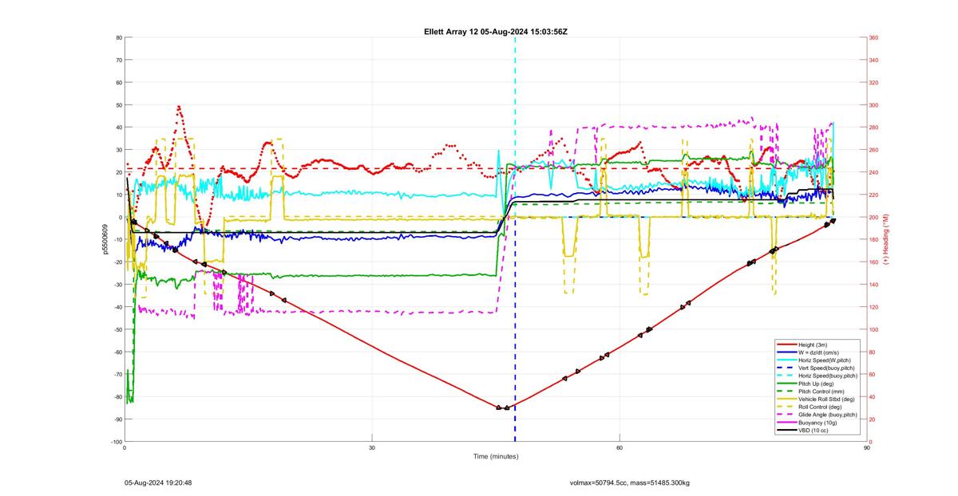Click the x-axis tick label '60'

620,447
